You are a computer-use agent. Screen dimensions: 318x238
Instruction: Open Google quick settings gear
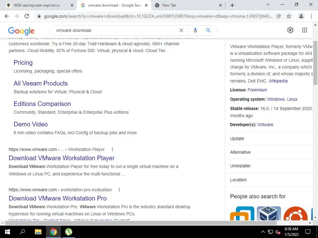tap(290, 30)
